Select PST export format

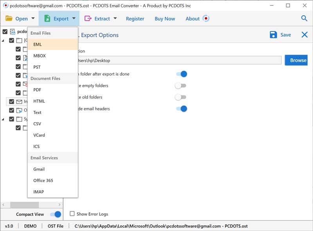[53, 67]
